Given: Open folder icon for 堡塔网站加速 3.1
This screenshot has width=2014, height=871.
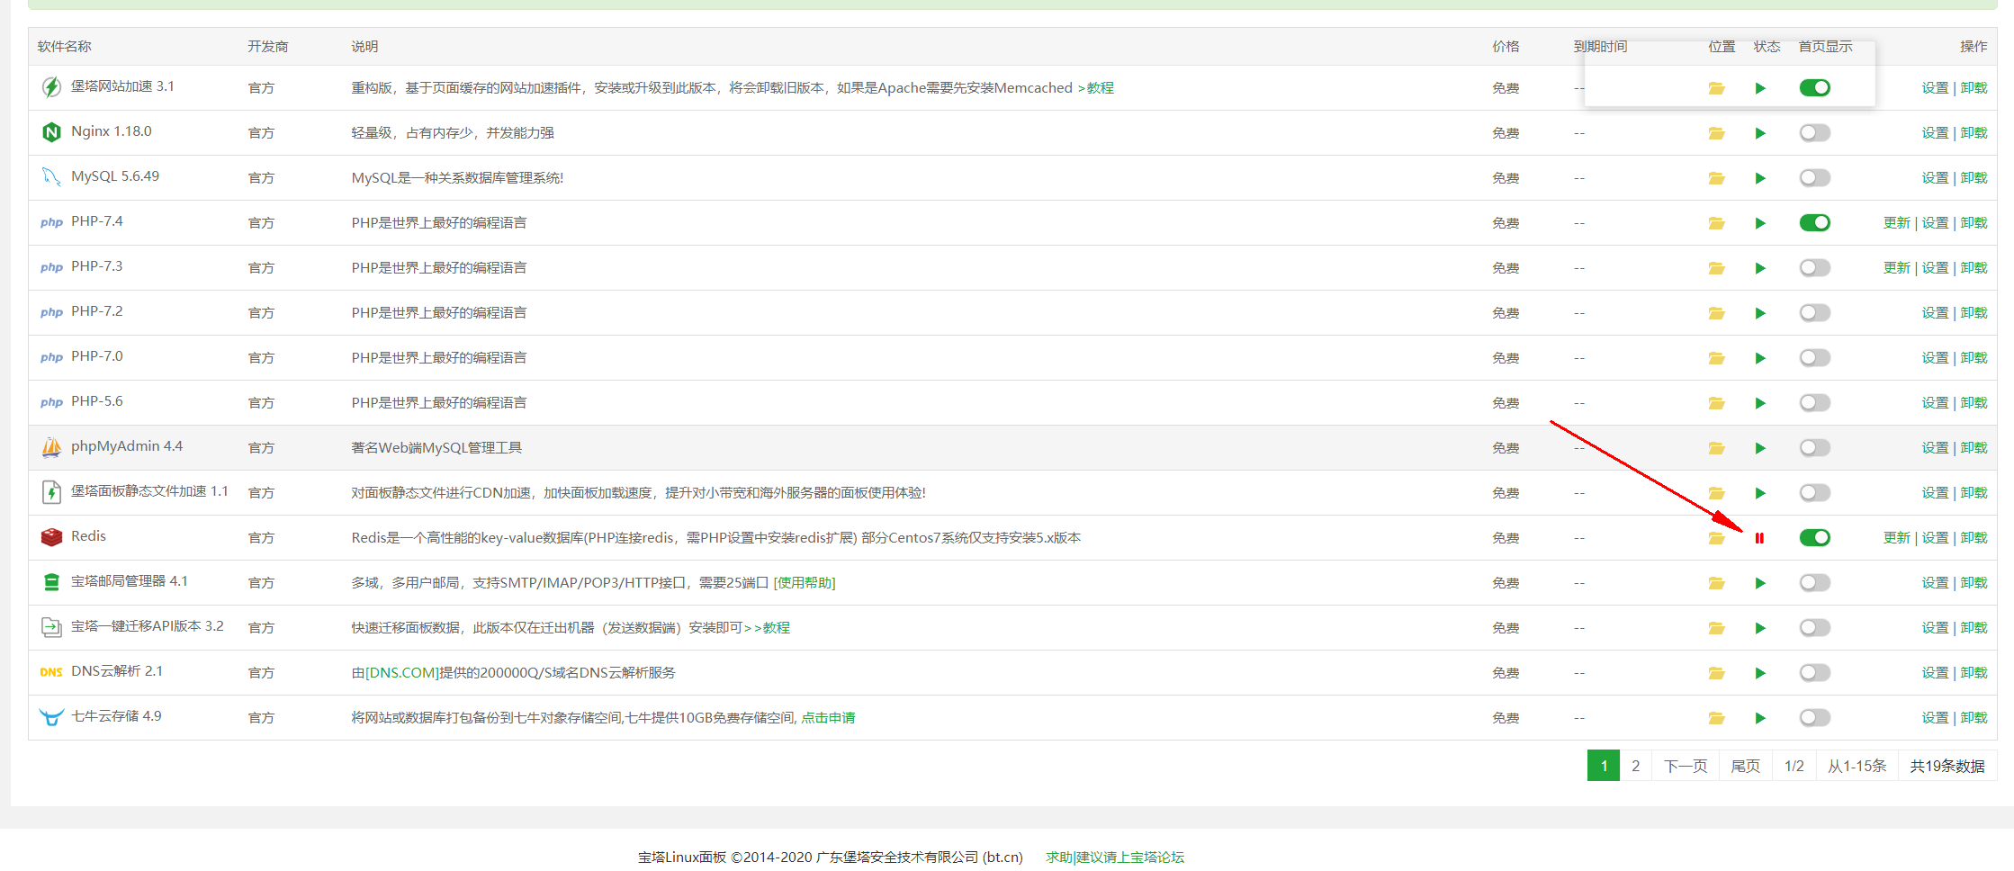Looking at the screenshot, I should [x=1716, y=88].
